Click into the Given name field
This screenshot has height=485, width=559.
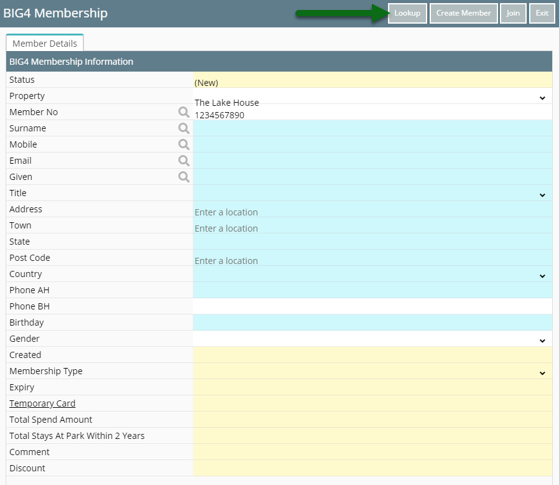(372, 177)
